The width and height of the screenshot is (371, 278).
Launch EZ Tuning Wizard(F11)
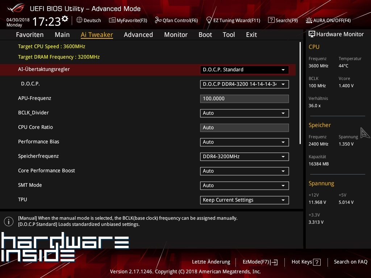click(x=233, y=20)
